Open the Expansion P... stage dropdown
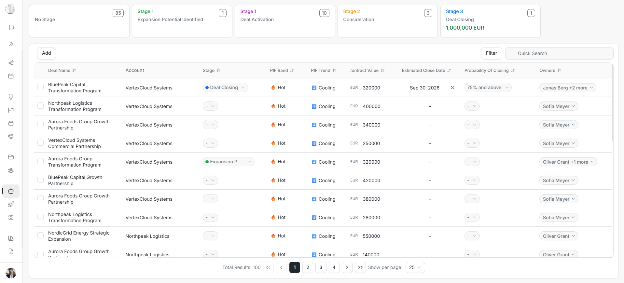Screen dimensions: 624x283 click(229, 162)
